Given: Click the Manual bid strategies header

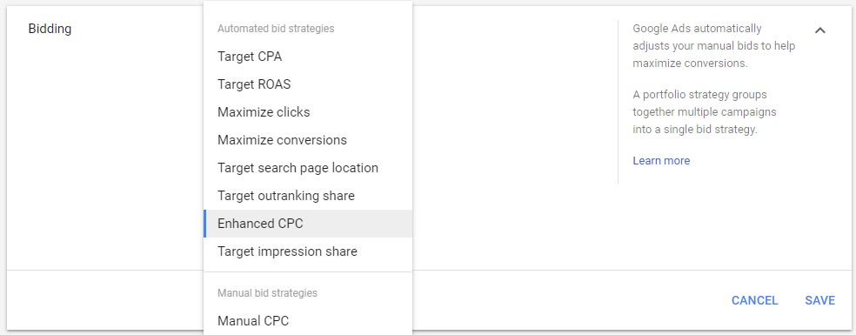Looking at the screenshot, I should (x=267, y=293).
